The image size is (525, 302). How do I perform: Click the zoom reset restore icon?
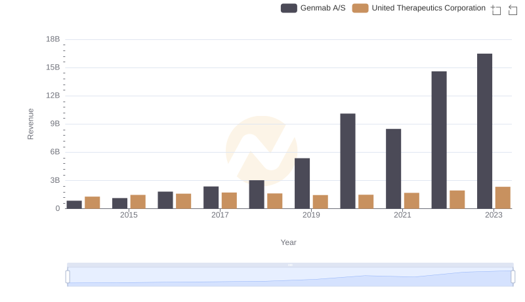(x=513, y=10)
